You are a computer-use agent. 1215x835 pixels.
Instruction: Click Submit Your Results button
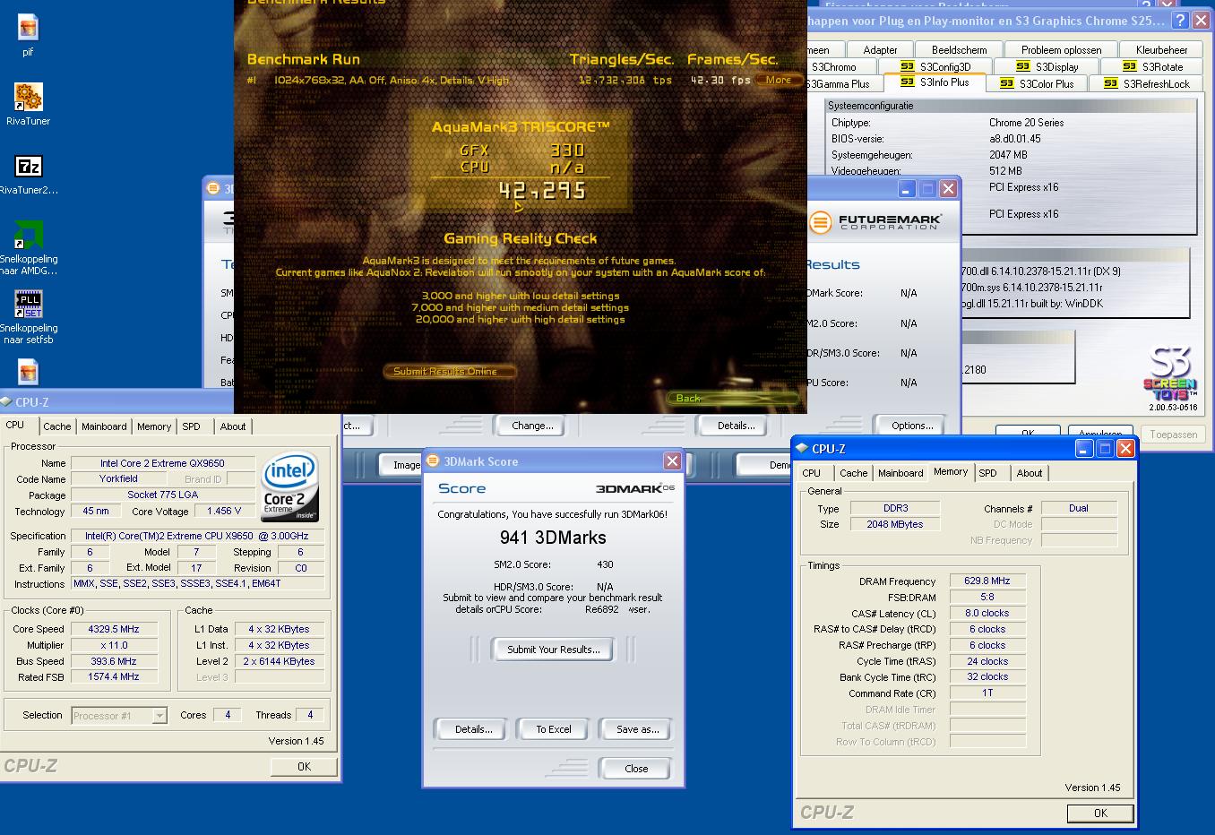click(x=554, y=650)
